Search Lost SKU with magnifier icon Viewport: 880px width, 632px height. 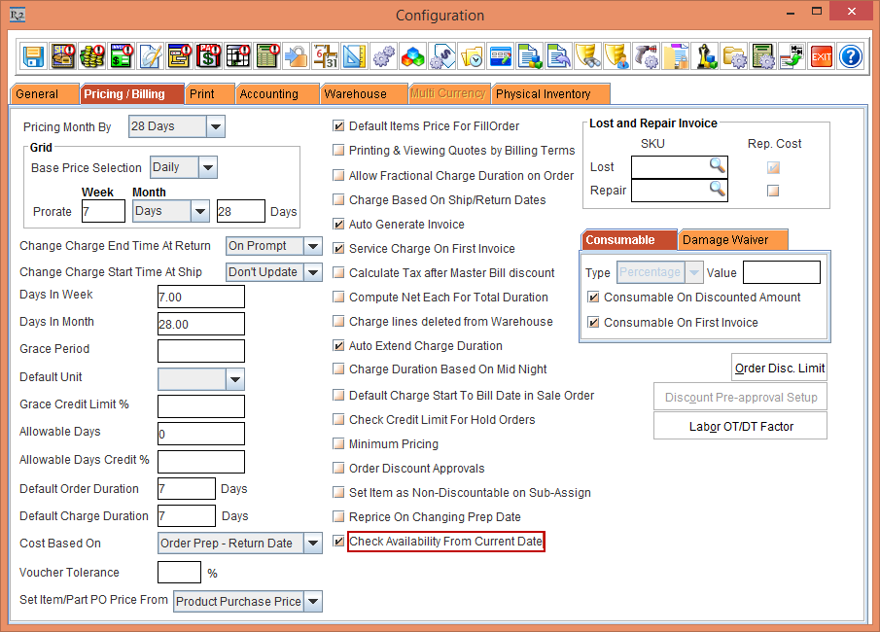point(717,166)
